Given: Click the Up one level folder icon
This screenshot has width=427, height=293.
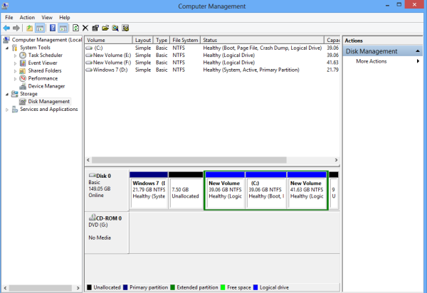Looking at the screenshot, I should pos(29,28).
